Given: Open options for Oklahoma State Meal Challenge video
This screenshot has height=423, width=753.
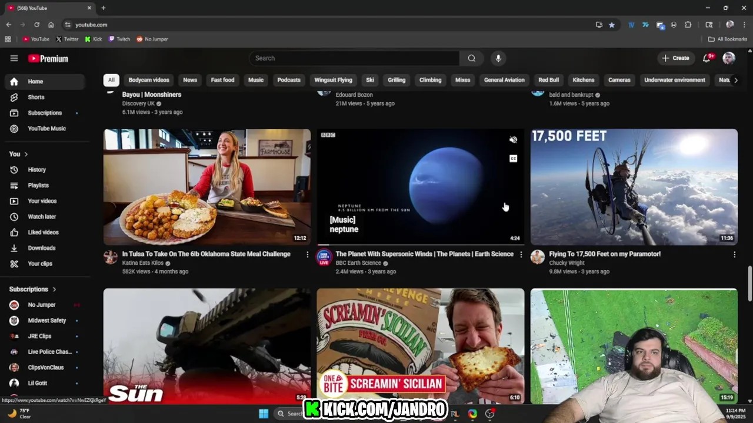Looking at the screenshot, I should 307,254.
